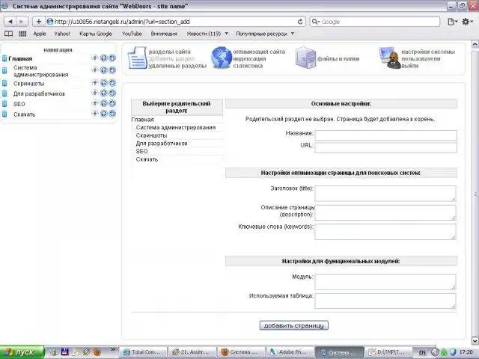Click the globe icon for оптимизация сайта
The image size is (479, 359).
(x=222, y=58)
